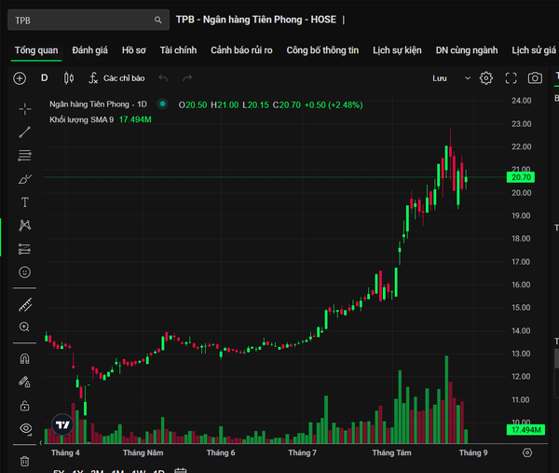Open the candlestick chart type selector

click(x=69, y=77)
